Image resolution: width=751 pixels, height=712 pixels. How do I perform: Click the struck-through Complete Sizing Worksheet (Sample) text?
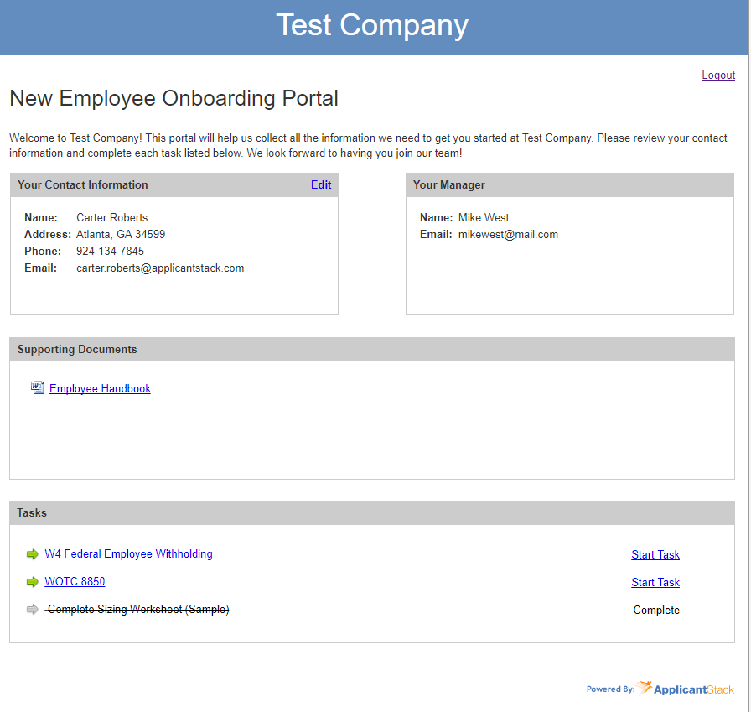click(137, 610)
